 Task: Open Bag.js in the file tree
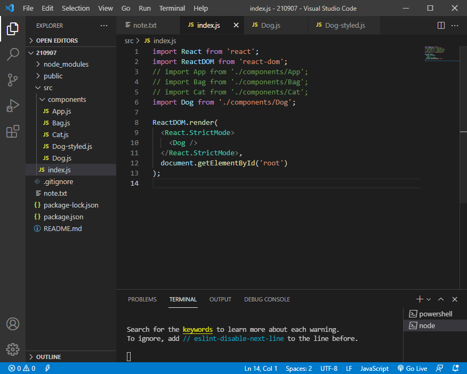click(x=71, y=123)
